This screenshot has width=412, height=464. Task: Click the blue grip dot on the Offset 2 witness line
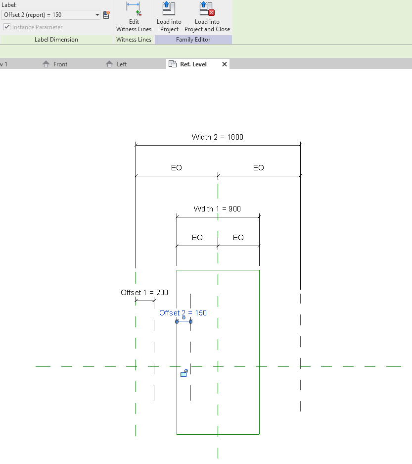177,321
